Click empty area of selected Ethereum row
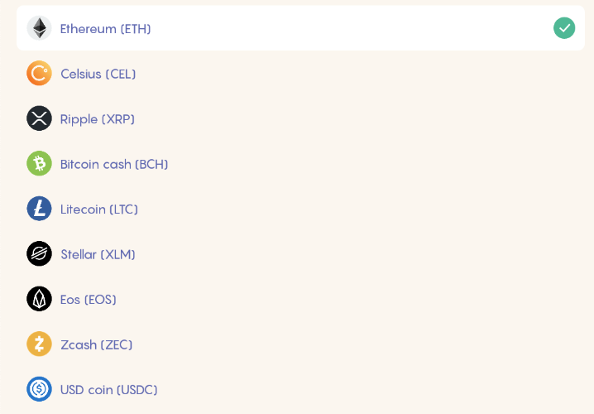This screenshot has width=594, height=414. pos(341,28)
